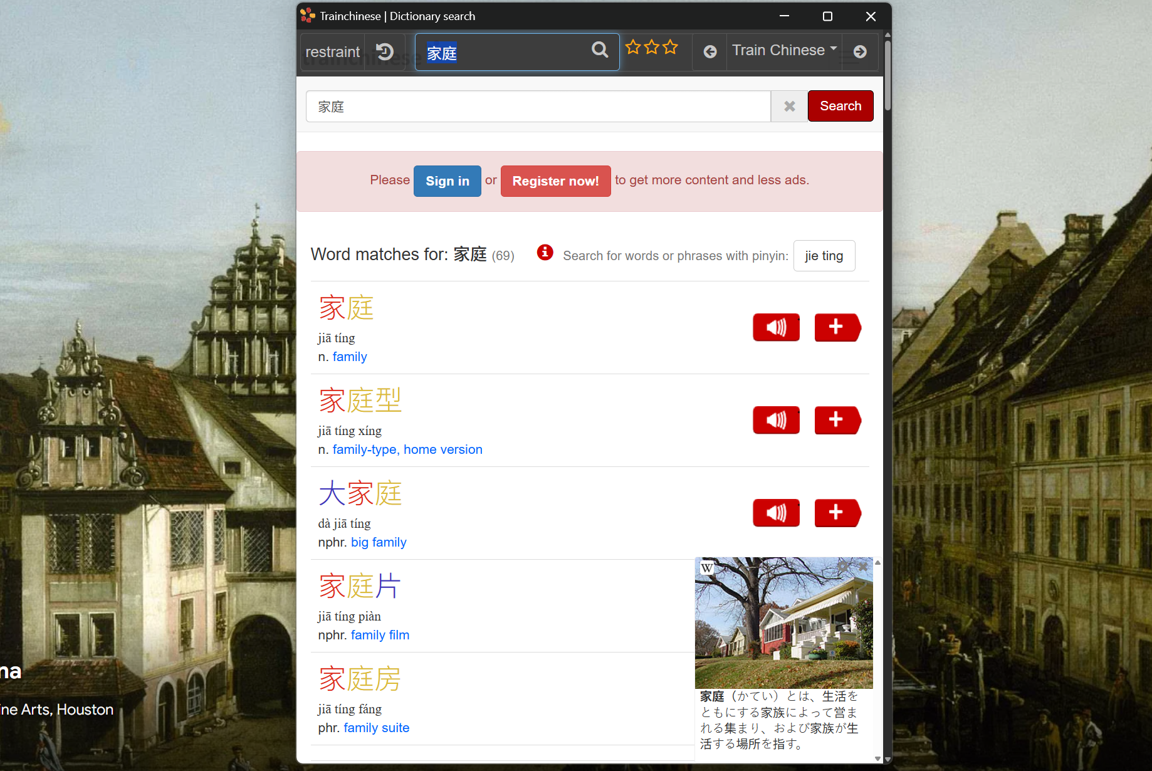Add 家庭 with the plus button
1152x771 pixels.
(x=837, y=327)
